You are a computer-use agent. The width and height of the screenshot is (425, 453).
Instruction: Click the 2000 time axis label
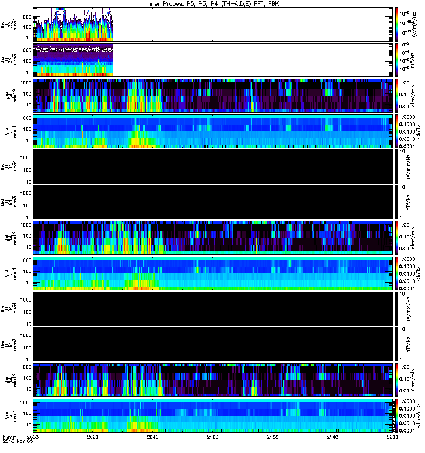click(33, 437)
